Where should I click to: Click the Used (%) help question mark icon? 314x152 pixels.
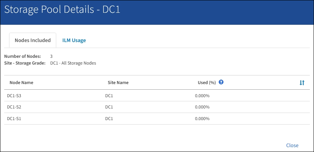point(221,82)
